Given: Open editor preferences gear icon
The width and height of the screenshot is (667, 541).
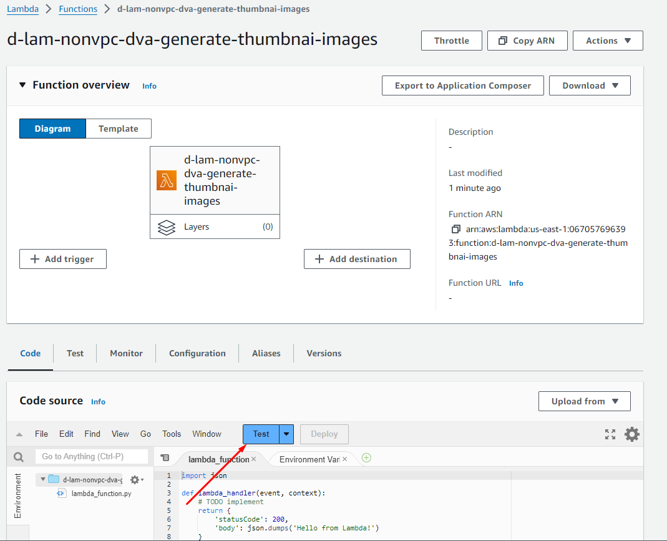Looking at the screenshot, I should (x=632, y=434).
